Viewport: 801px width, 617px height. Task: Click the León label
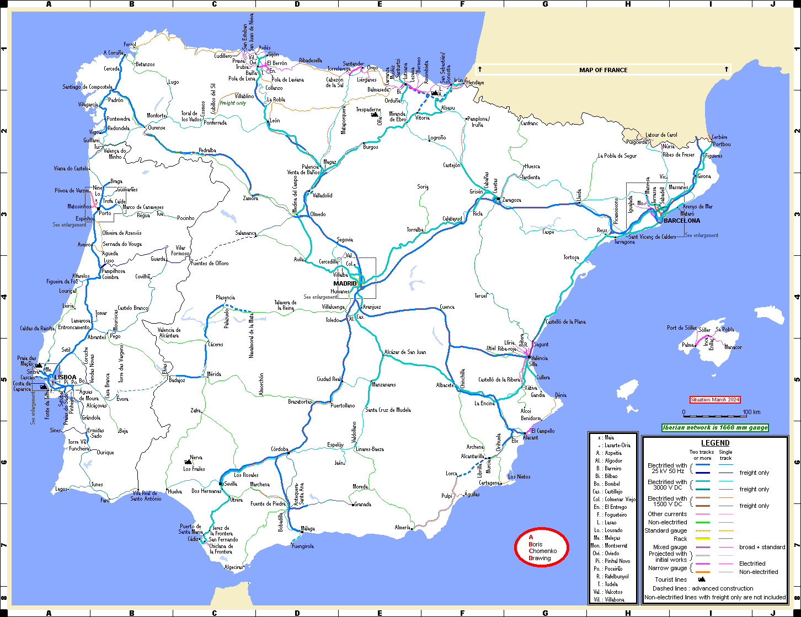point(274,121)
